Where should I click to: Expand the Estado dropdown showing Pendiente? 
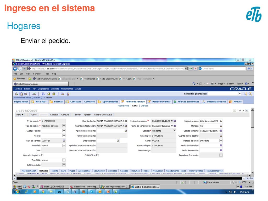click(x=174, y=131)
